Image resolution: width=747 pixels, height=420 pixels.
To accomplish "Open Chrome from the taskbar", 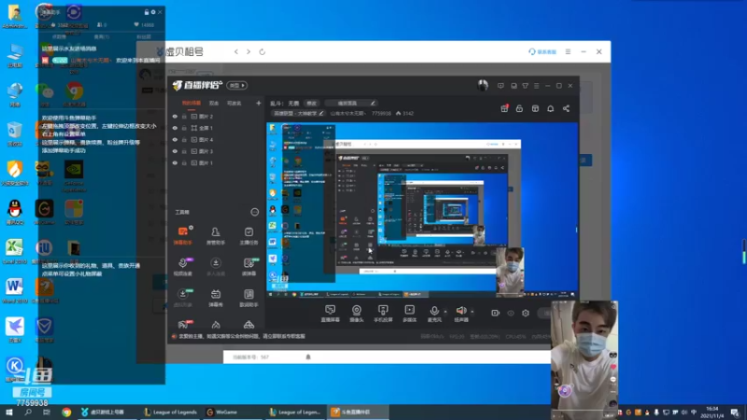I will point(66,413).
